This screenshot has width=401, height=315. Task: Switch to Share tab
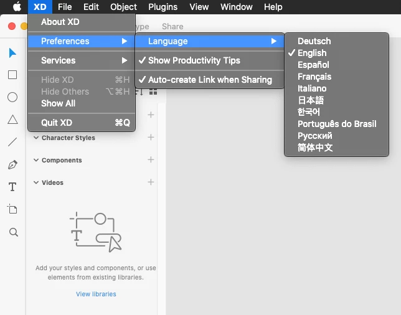172,27
